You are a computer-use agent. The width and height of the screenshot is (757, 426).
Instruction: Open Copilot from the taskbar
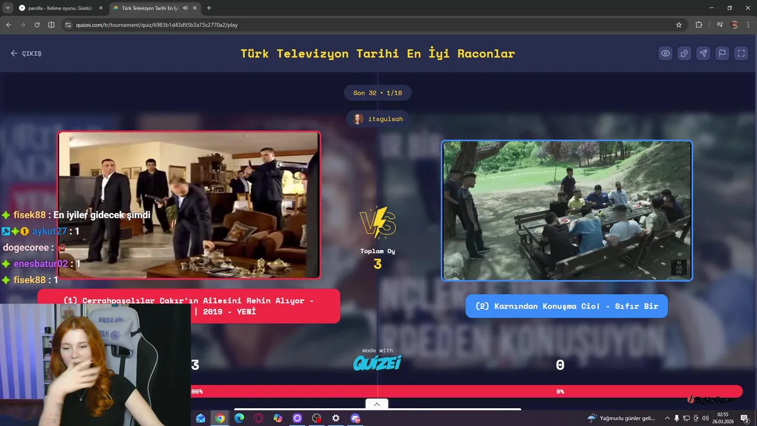point(278,418)
